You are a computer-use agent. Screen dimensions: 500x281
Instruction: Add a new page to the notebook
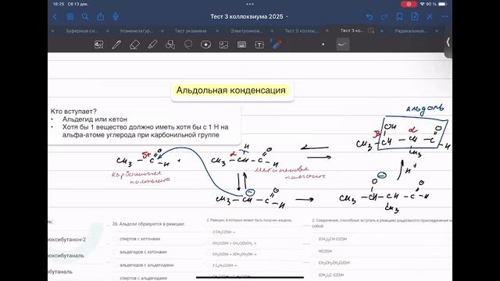point(415,16)
